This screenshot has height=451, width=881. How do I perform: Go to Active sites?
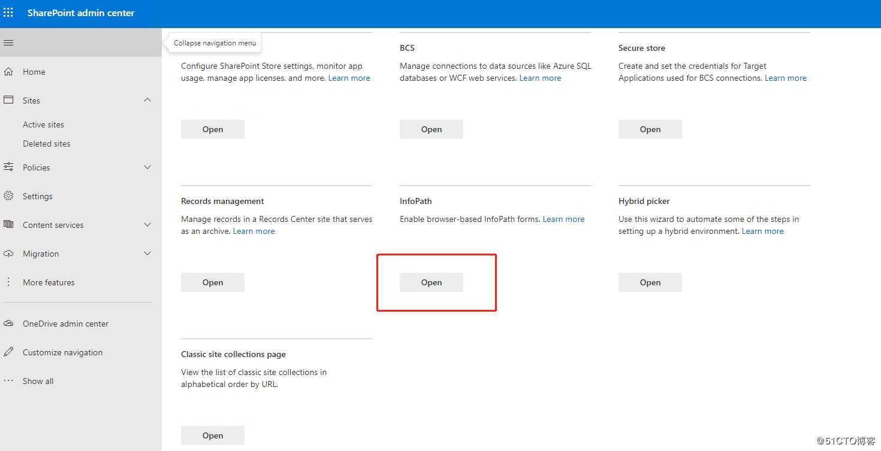(43, 124)
